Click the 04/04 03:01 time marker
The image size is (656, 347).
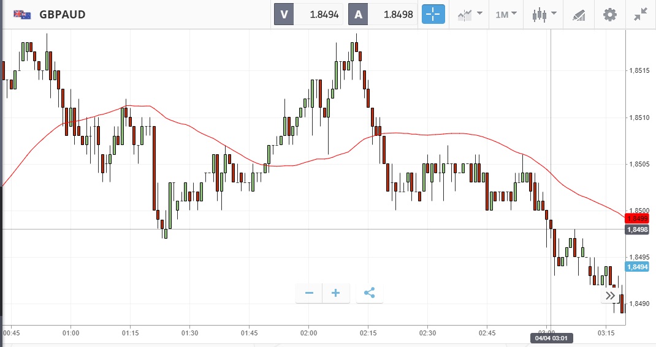(550, 337)
